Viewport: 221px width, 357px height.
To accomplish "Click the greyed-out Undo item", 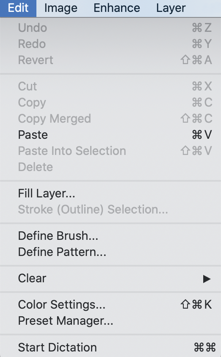I will click(x=110, y=28).
